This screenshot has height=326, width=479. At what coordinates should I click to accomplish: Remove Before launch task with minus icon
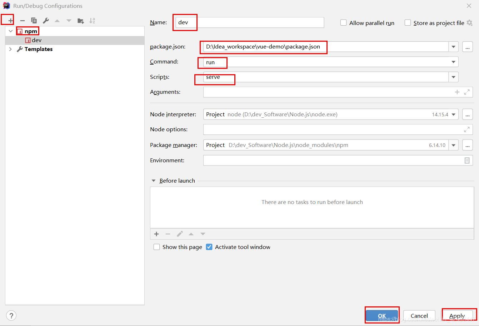coord(168,234)
